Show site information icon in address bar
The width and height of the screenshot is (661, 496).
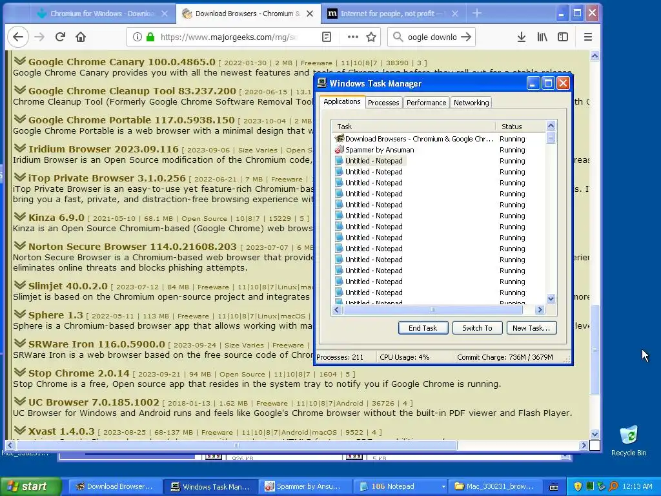coord(137,37)
